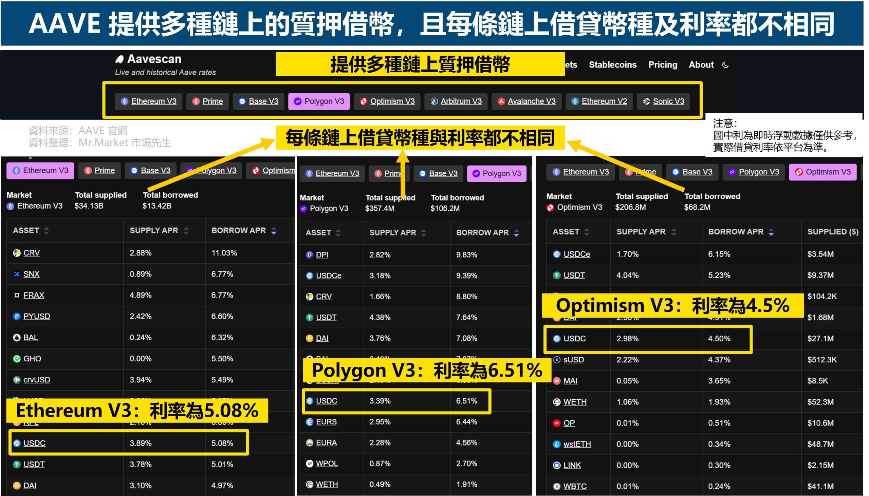Click SUPPLIED ($) column header in Optimism panel

point(832,232)
